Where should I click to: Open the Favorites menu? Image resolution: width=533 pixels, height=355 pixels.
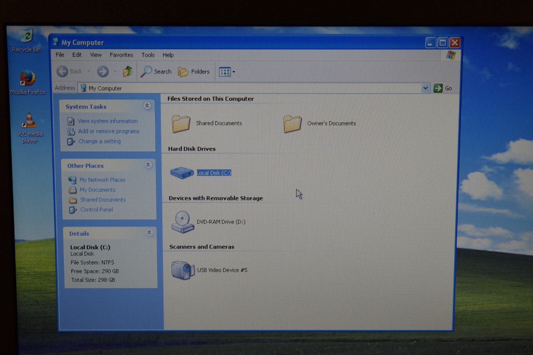121,55
